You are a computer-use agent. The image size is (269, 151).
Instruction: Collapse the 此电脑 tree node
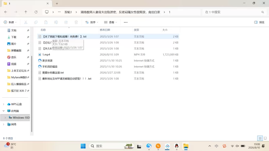coord(4,111)
